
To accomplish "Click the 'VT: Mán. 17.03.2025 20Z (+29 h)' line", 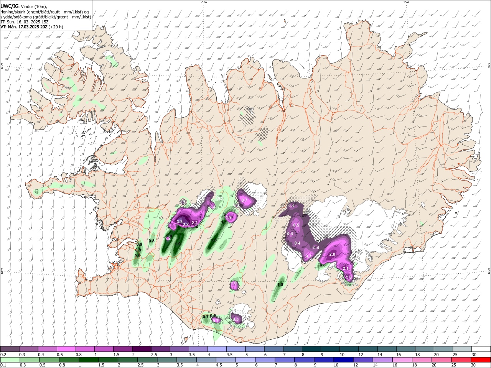I will (32, 27).
